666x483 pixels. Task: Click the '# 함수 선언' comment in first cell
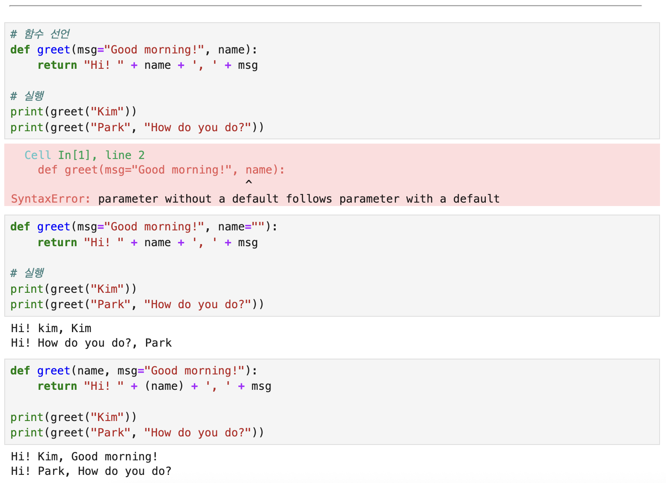(x=40, y=34)
